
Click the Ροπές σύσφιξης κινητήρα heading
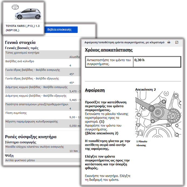(31, 137)
